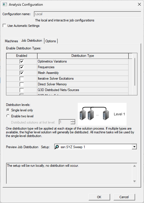Close the Analysis Configuration dialog
Image resolution: width=144 pixels, height=203 pixels.
tap(139, 4)
